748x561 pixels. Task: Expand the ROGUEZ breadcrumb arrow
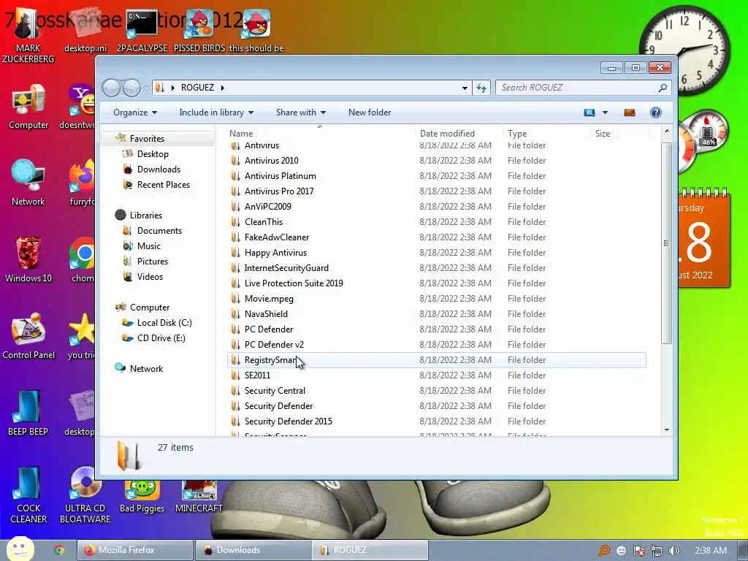(x=222, y=88)
